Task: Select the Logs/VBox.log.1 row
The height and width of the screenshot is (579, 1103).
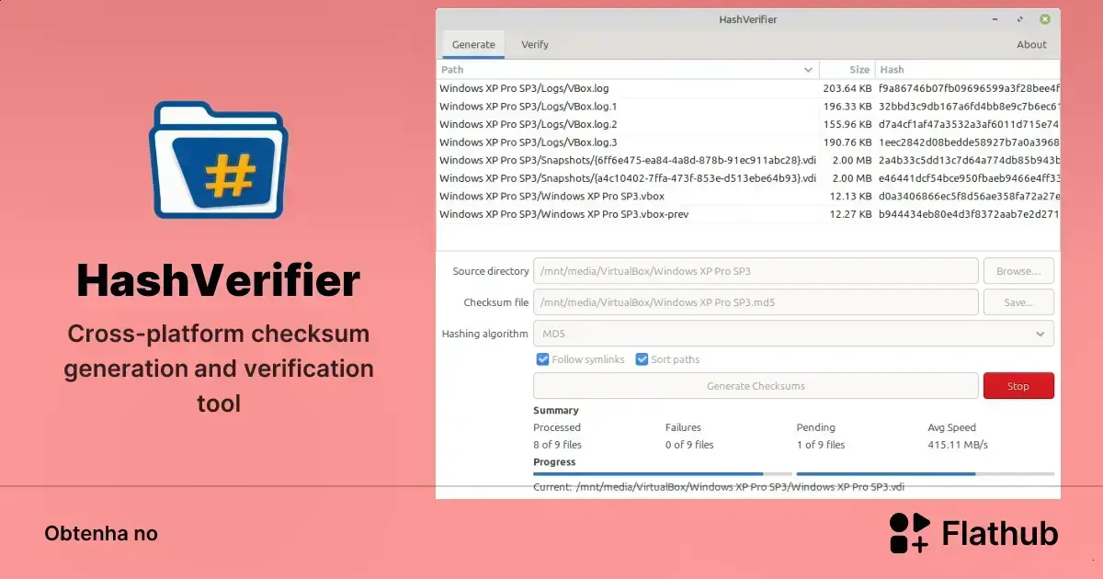Action: (748, 107)
